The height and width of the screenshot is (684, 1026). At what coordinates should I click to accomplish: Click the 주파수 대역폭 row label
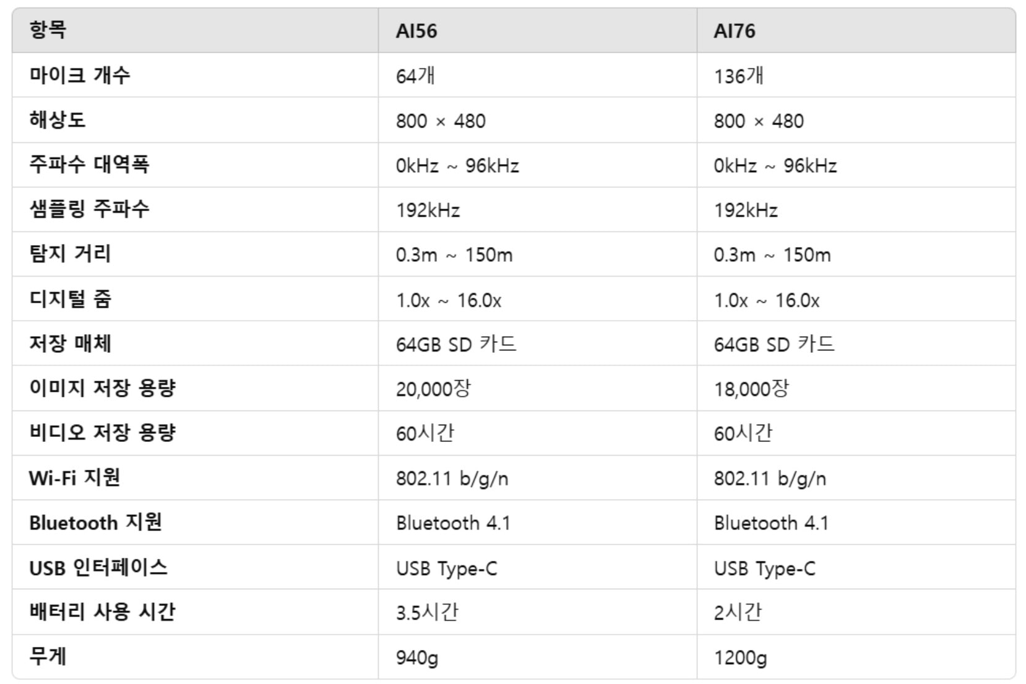pos(89,164)
